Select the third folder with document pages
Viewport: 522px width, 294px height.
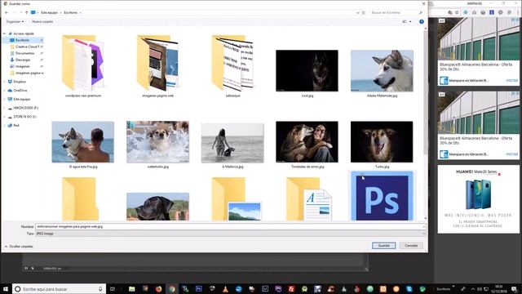click(x=232, y=63)
